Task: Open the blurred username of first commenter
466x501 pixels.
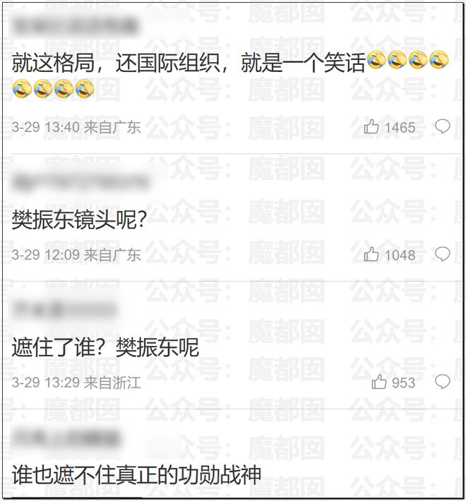Action: coord(76,26)
